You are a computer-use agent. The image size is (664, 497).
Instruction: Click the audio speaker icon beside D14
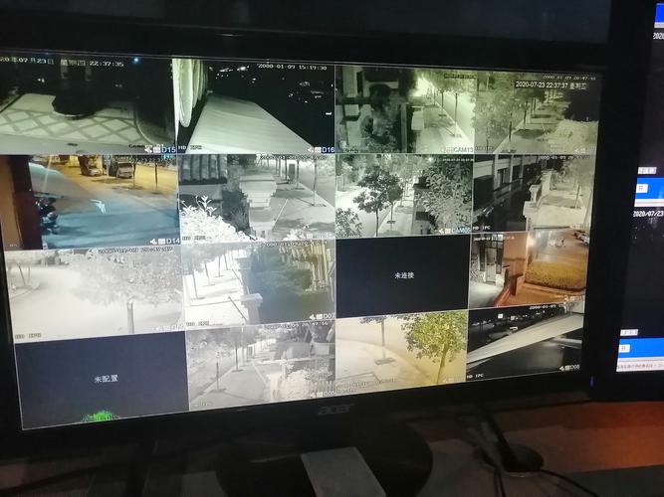[x=153, y=242]
